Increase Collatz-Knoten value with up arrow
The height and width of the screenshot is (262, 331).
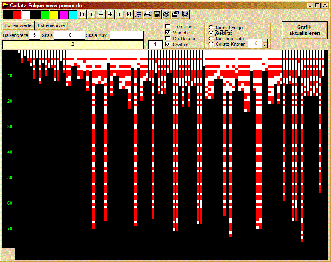[x=265, y=41]
